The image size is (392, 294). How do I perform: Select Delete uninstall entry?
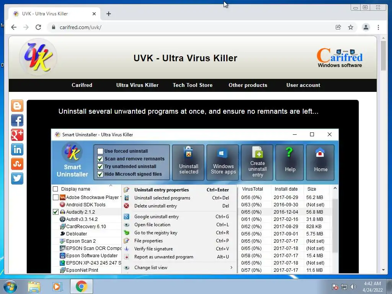[x=180, y=206]
